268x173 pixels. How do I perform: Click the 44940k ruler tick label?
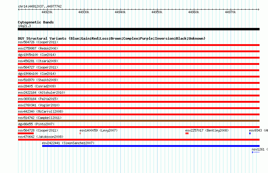pos(120,12)
